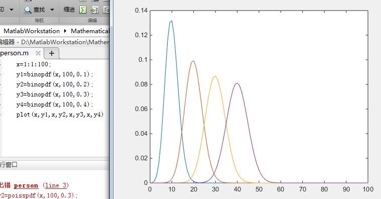Click the 导航 section label
This screenshot has height=199, width=381.
(x=39, y=21)
